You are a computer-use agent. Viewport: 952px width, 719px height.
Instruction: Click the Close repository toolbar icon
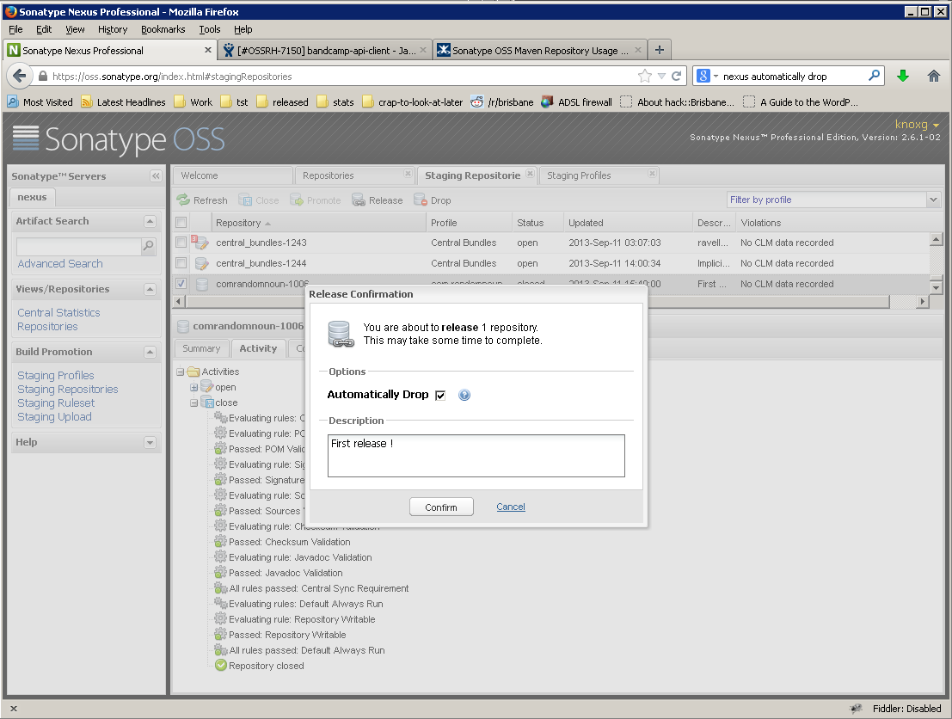[245, 200]
